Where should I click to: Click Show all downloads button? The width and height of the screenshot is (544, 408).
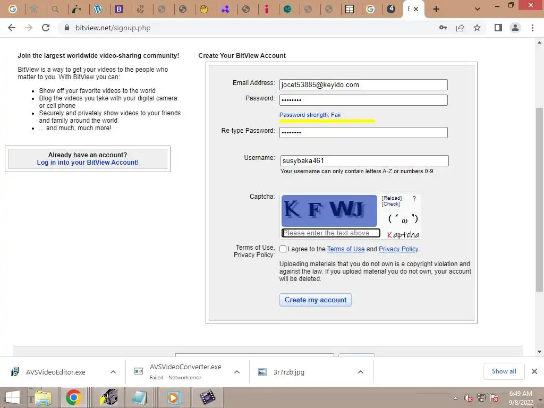pos(504,371)
